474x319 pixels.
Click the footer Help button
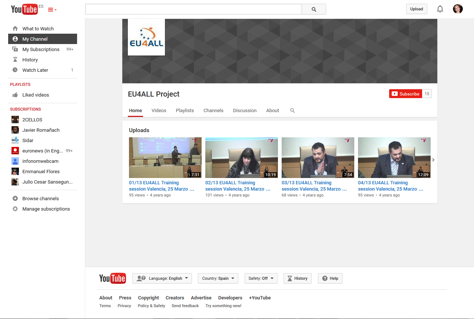(x=330, y=278)
